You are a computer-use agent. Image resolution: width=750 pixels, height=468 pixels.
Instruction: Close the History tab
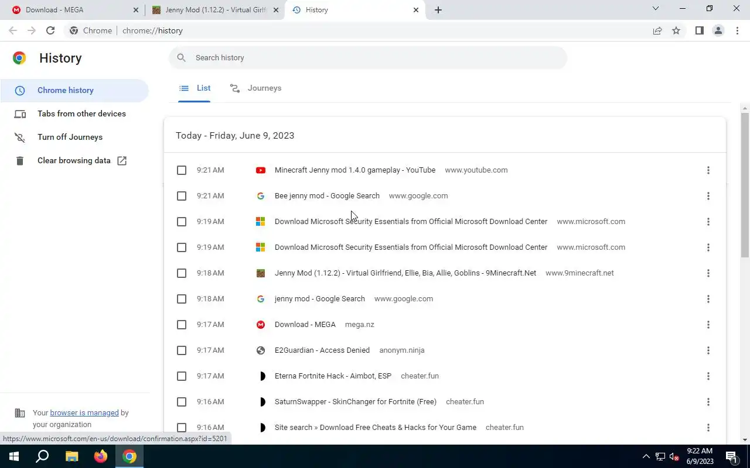(416, 10)
